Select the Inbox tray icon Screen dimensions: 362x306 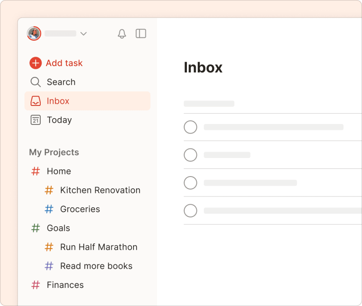coord(35,101)
